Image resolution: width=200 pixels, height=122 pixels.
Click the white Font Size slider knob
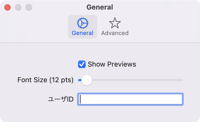[87, 80]
